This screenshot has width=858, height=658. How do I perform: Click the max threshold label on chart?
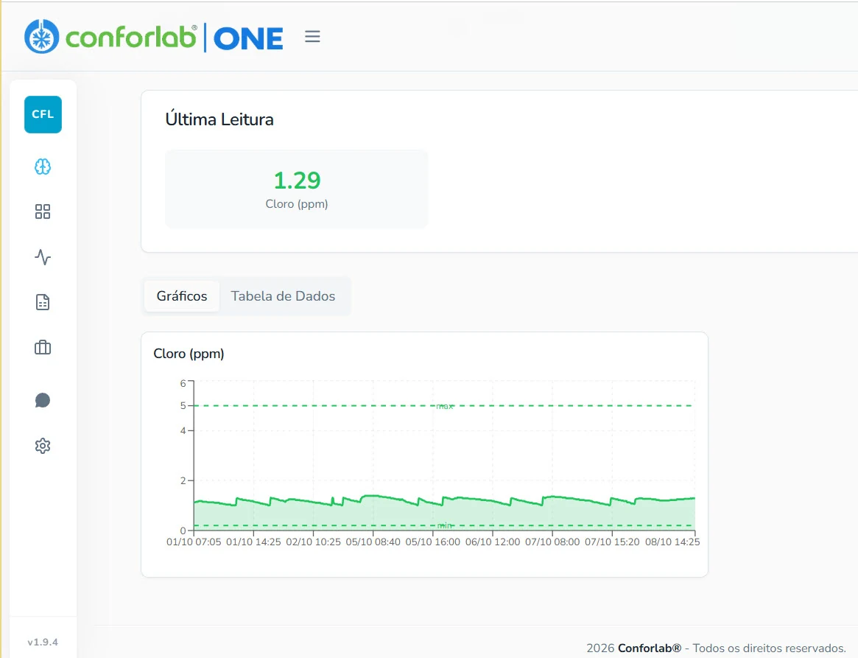pyautogui.click(x=445, y=406)
